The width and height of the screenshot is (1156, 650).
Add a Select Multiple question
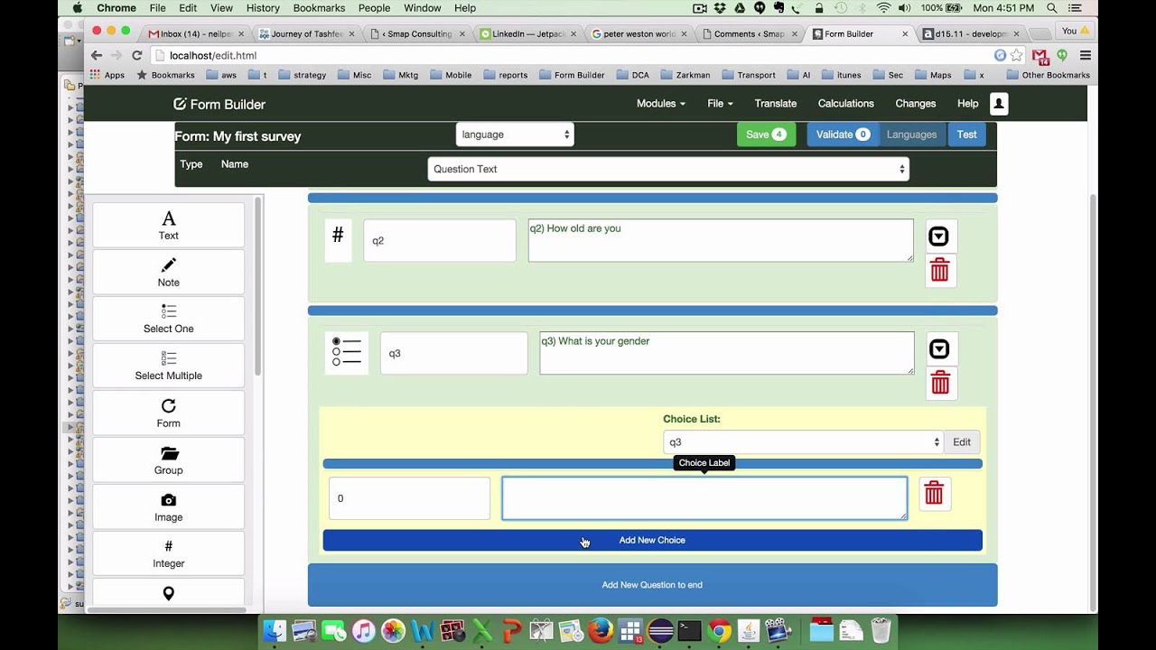(x=168, y=366)
